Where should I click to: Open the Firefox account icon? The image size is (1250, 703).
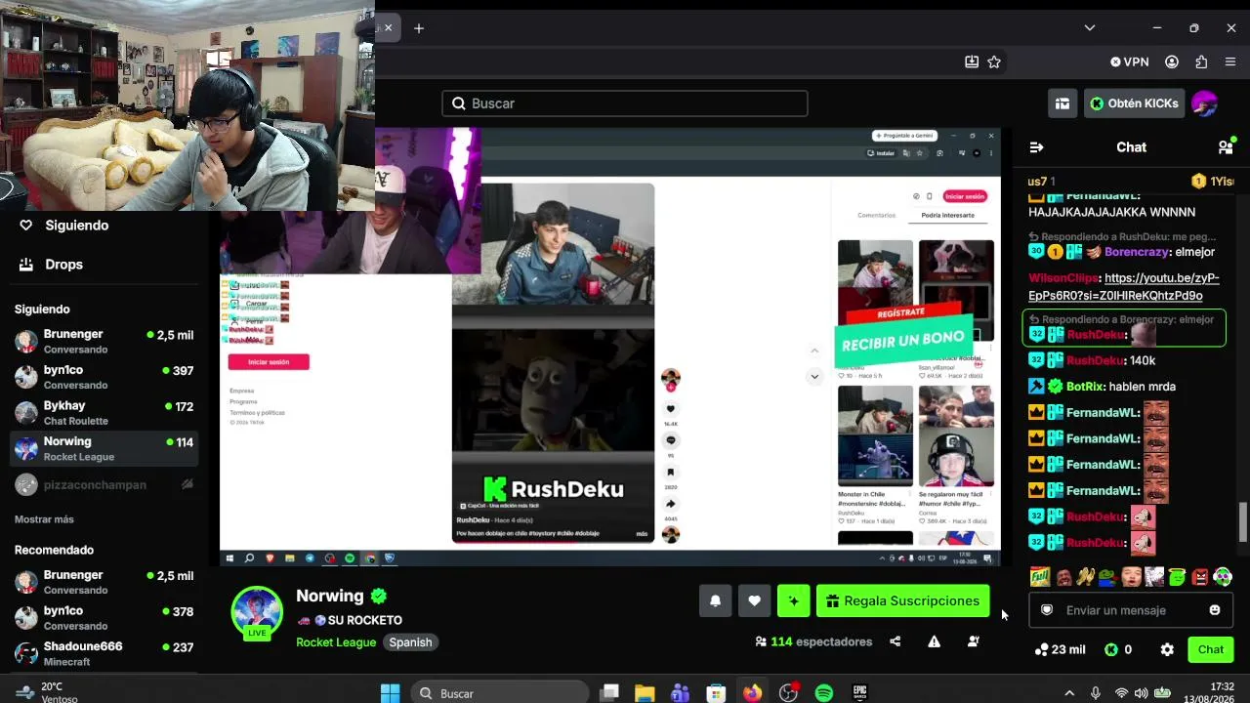click(x=1172, y=62)
